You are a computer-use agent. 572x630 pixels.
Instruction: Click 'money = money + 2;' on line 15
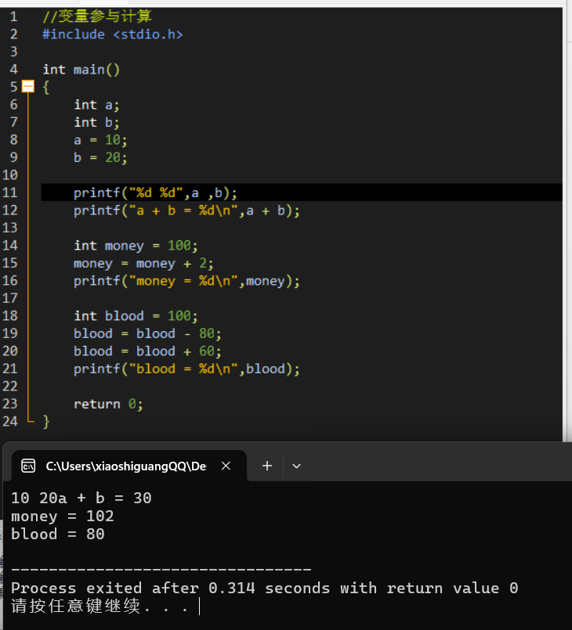[x=143, y=263]
